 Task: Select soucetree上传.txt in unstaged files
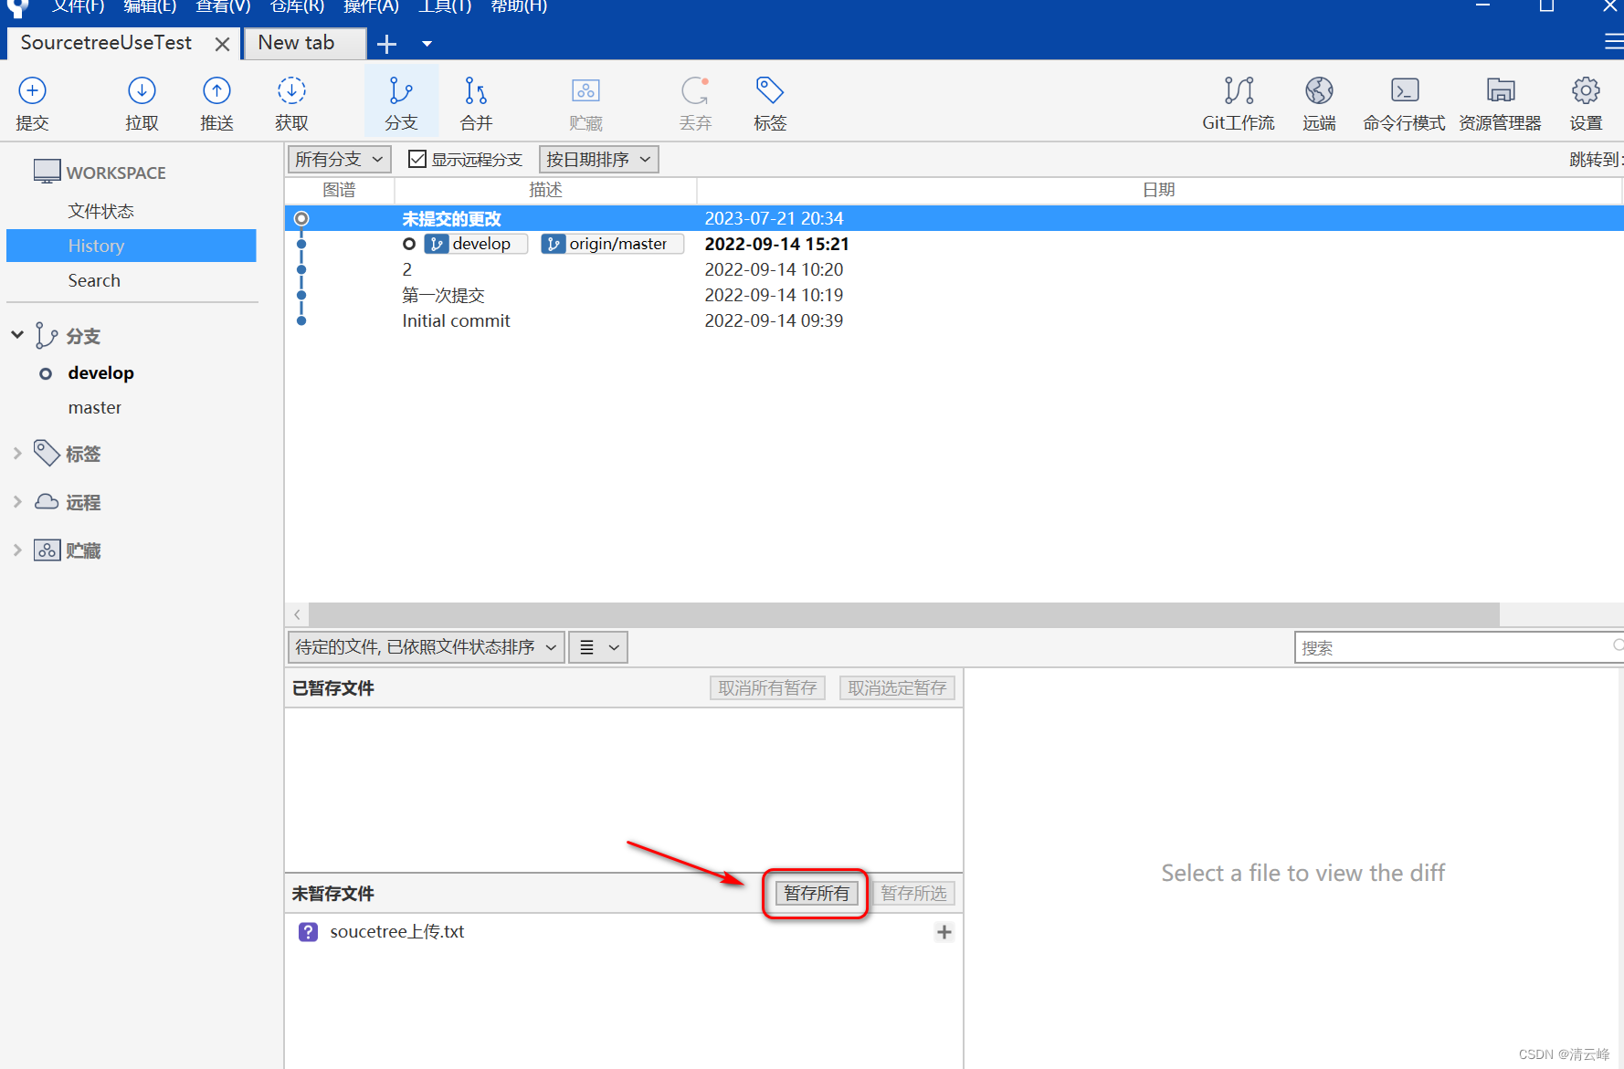point(624,931)
